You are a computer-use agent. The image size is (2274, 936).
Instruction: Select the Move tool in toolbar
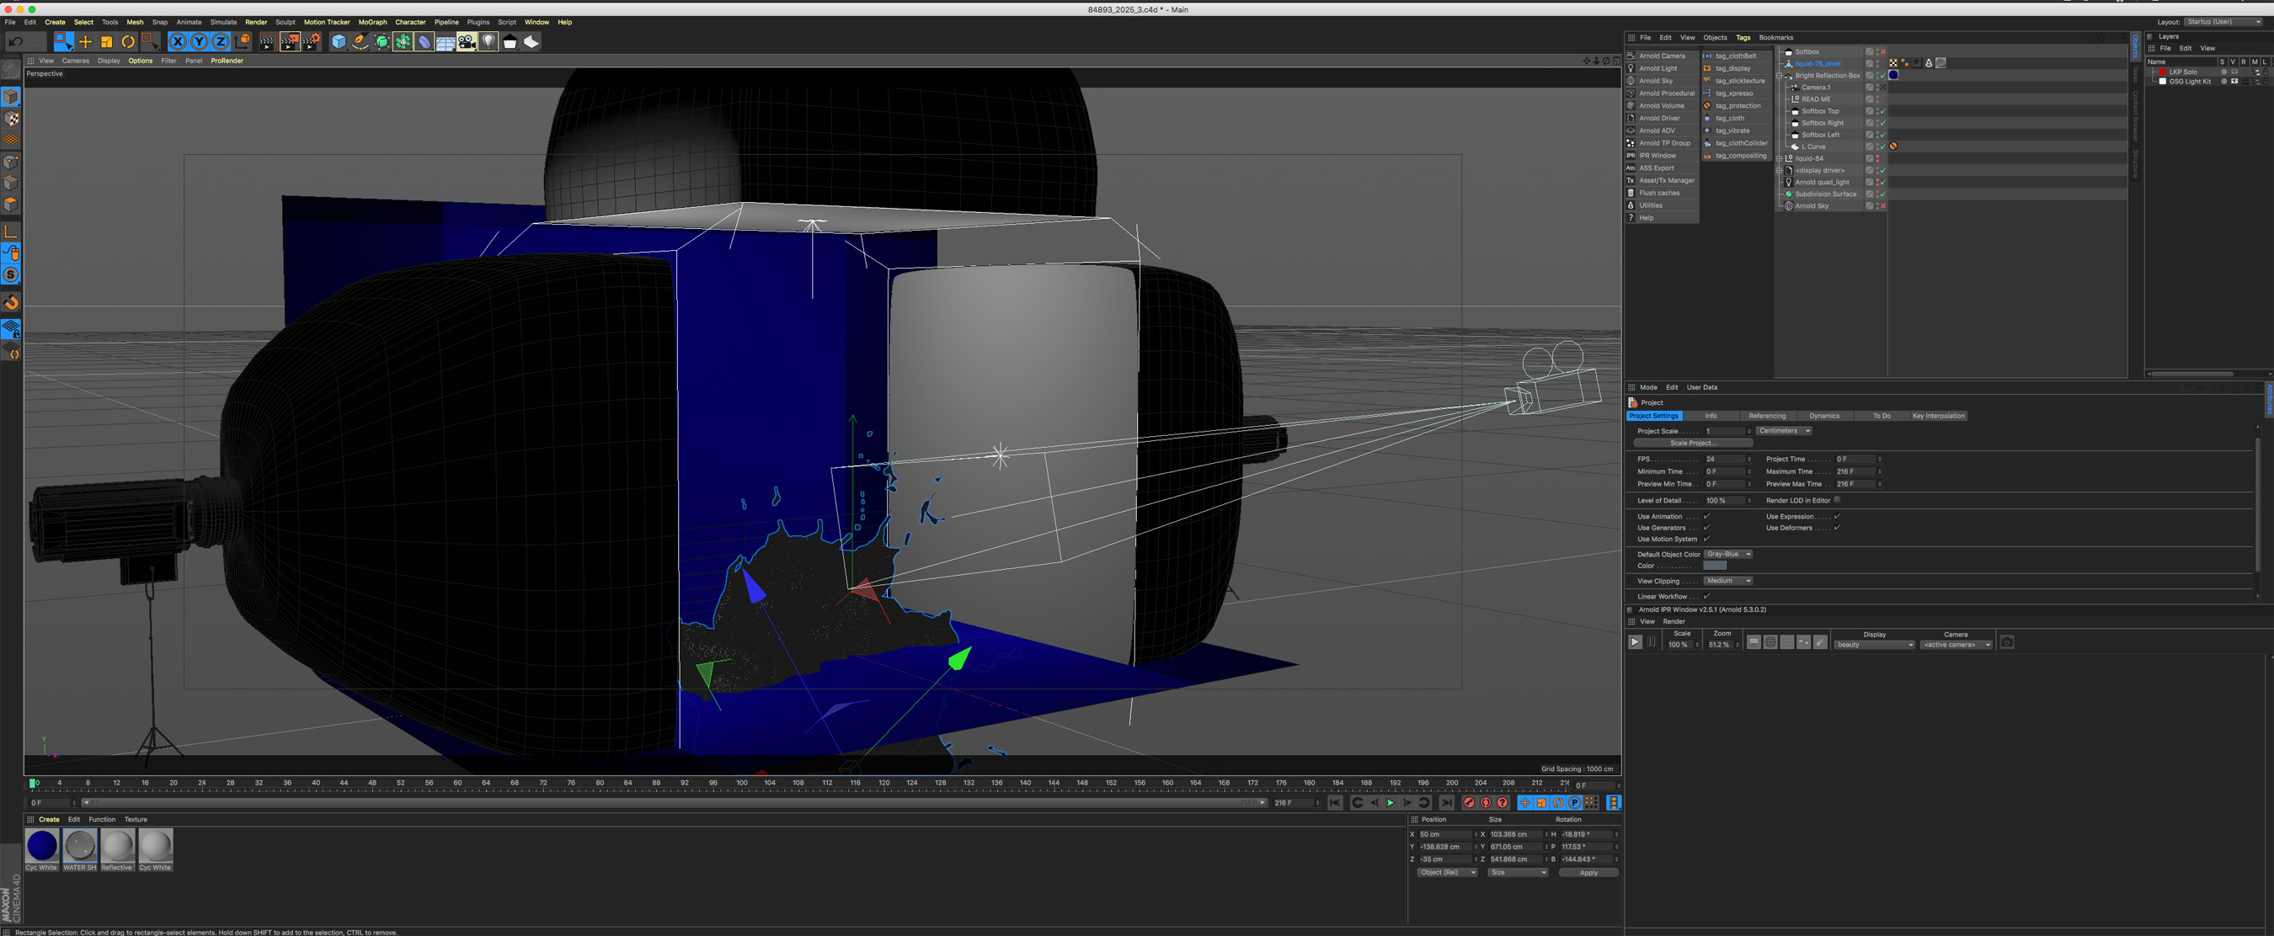(85, 41)
